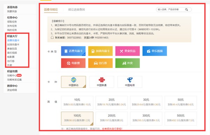Select the 中国移动 carrier option
210x135 pixels.
tap(73, 82)
